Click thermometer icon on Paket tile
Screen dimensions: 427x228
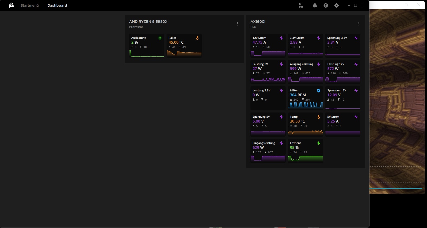click(x=197, y=38)
